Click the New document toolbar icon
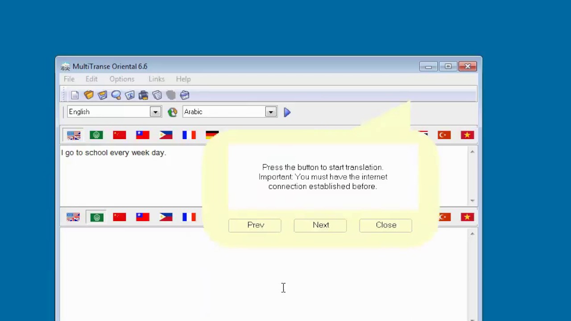The height and width of the screenshot is (321, 571). pyautogui.click(x=75, y=95)
